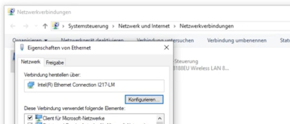The image size is (290, 124).
Task: Navigate to Systemsteuerung in the breadcrumb
Action: click(x=88, y=26)
